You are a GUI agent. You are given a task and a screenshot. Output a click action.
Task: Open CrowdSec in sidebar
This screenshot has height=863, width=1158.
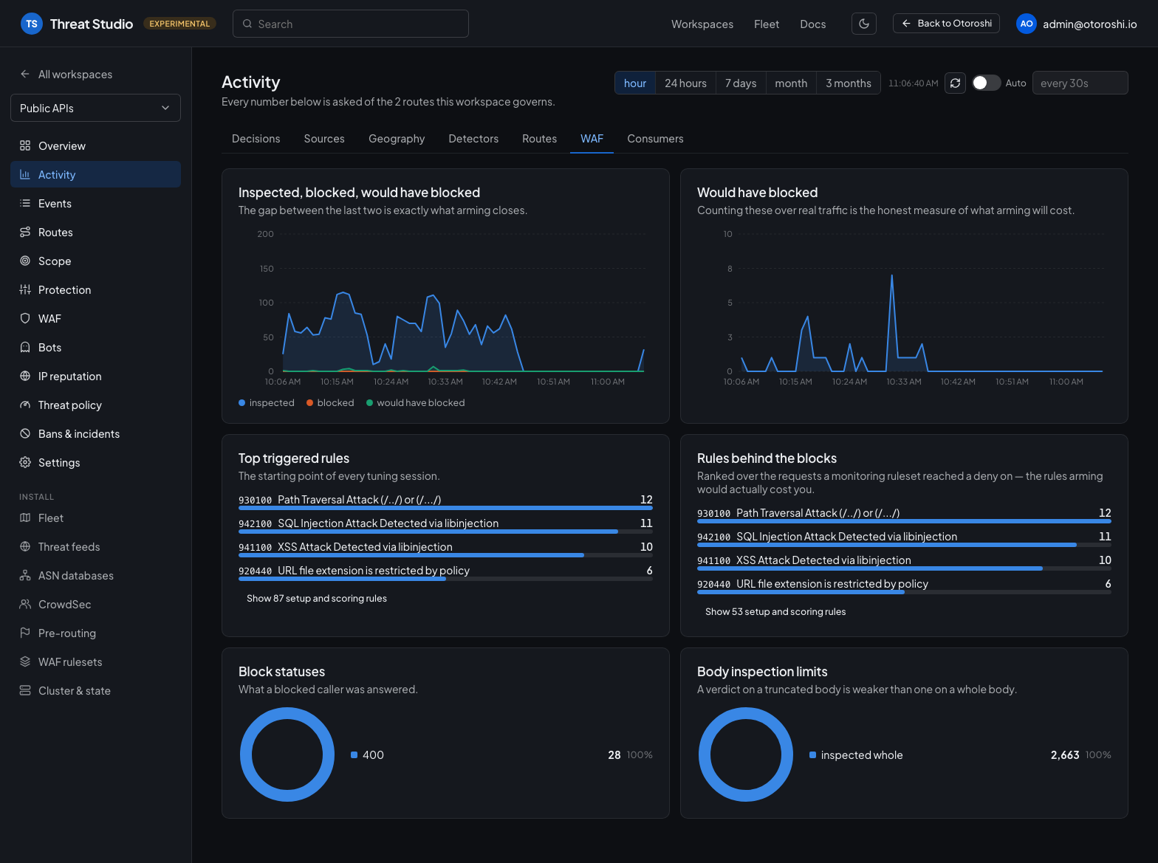pyautogui.click(x=95, y=604)
